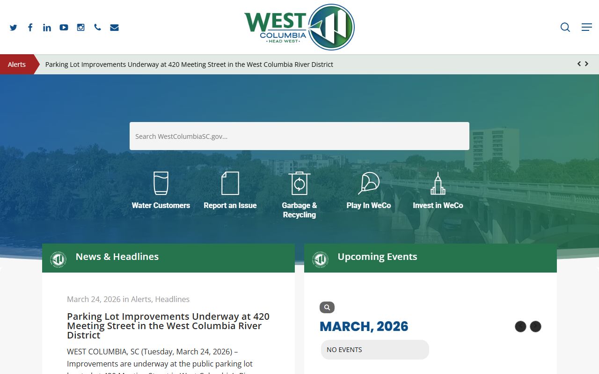Click the email envelope icon
The image size is (599, 374).
[x=114, y=28]
